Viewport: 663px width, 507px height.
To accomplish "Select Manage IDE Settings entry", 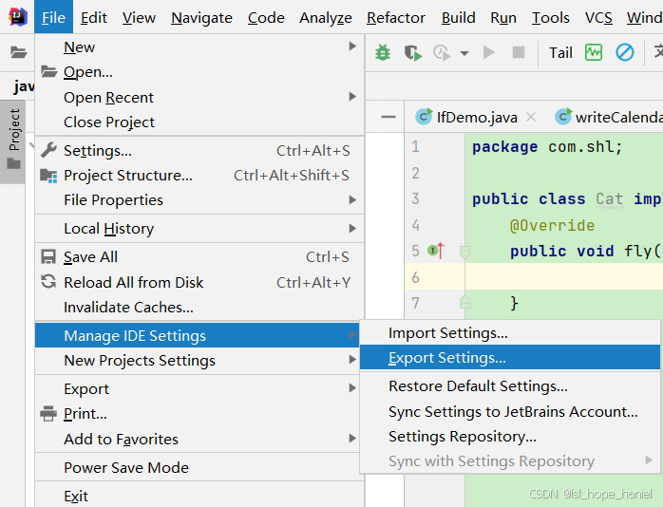I will (197, 335).
